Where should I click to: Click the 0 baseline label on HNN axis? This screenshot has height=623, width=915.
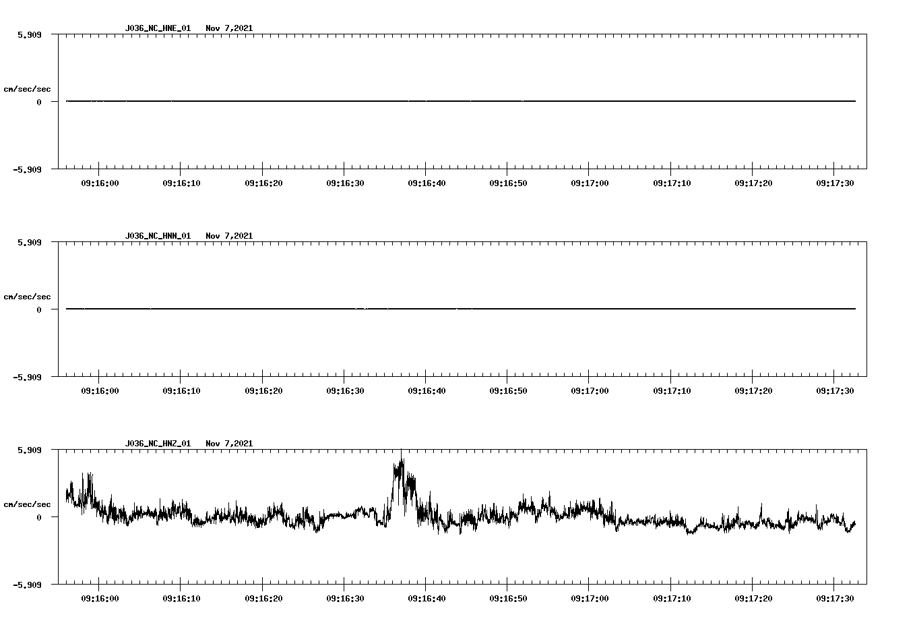[x=39, y=310]
